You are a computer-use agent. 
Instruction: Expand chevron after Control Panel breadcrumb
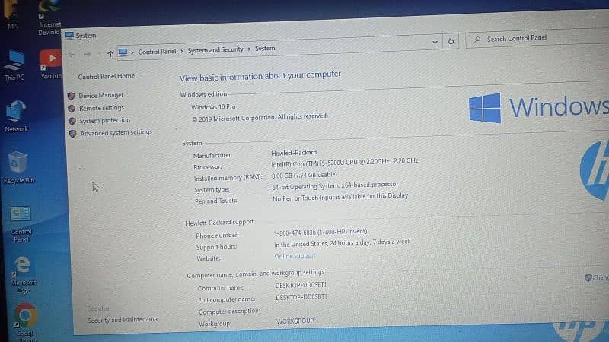tap(183, 50)
